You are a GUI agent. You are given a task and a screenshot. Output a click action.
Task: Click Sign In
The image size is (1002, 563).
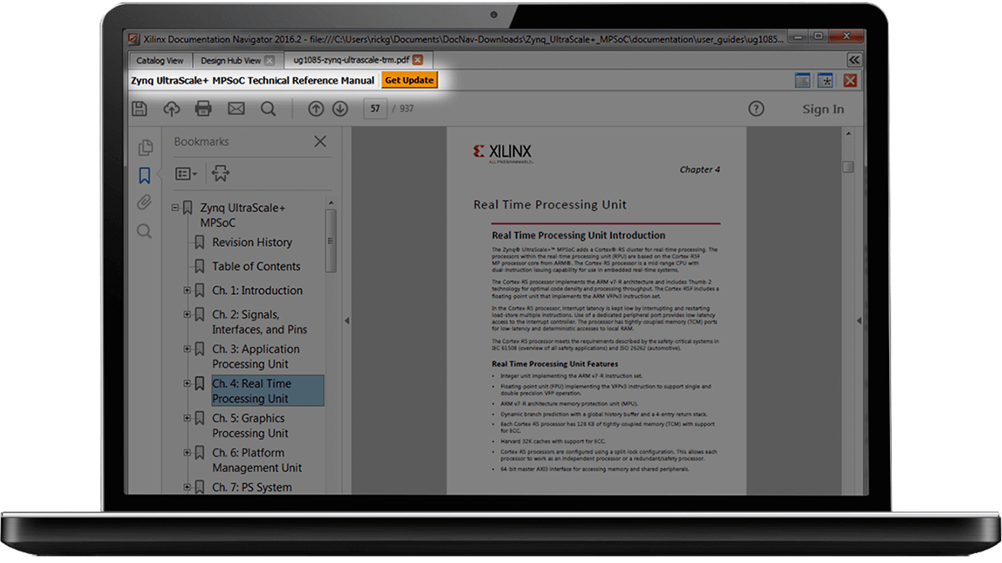click(x=823, y=109)
